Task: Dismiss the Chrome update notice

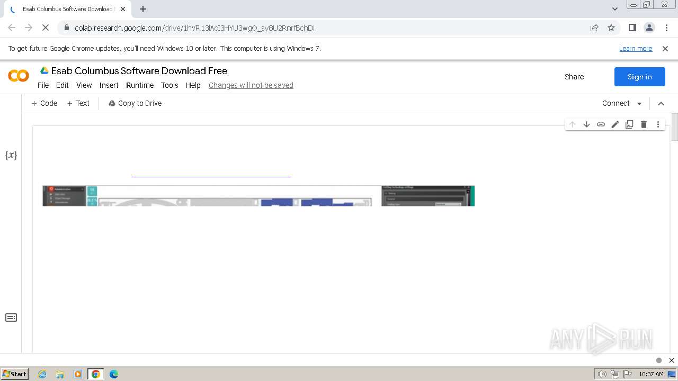Action: [665, 48]
